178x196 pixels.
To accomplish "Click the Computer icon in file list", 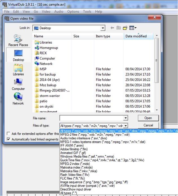I will 37,58.
